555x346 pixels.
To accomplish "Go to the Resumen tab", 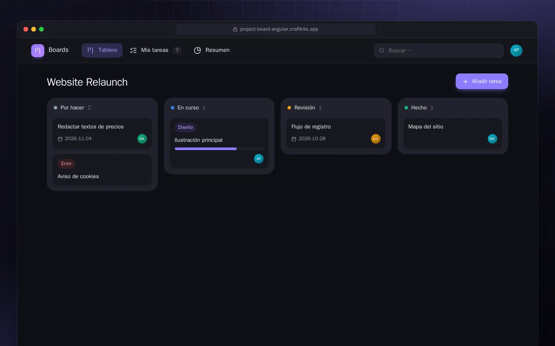I will [212, 51].
